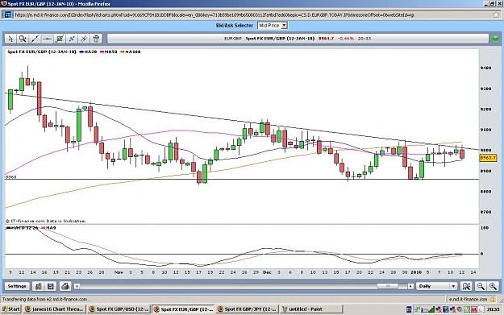Click the MA20 blue legend swatch

[x=81, y=52]
